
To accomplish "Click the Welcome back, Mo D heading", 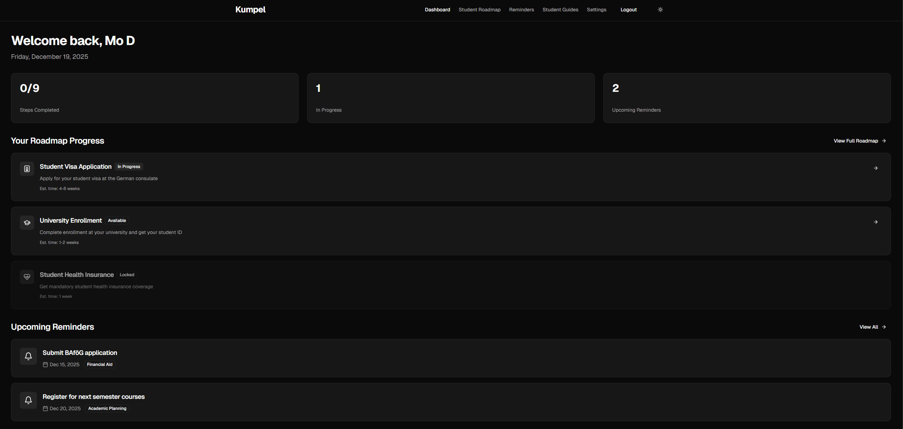I will 73,41.
